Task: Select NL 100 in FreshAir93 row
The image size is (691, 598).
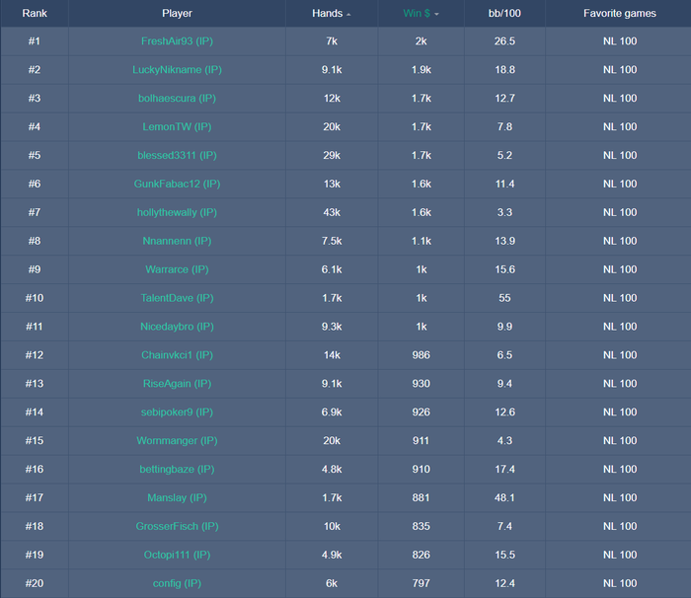Action: tap(620, 41)
